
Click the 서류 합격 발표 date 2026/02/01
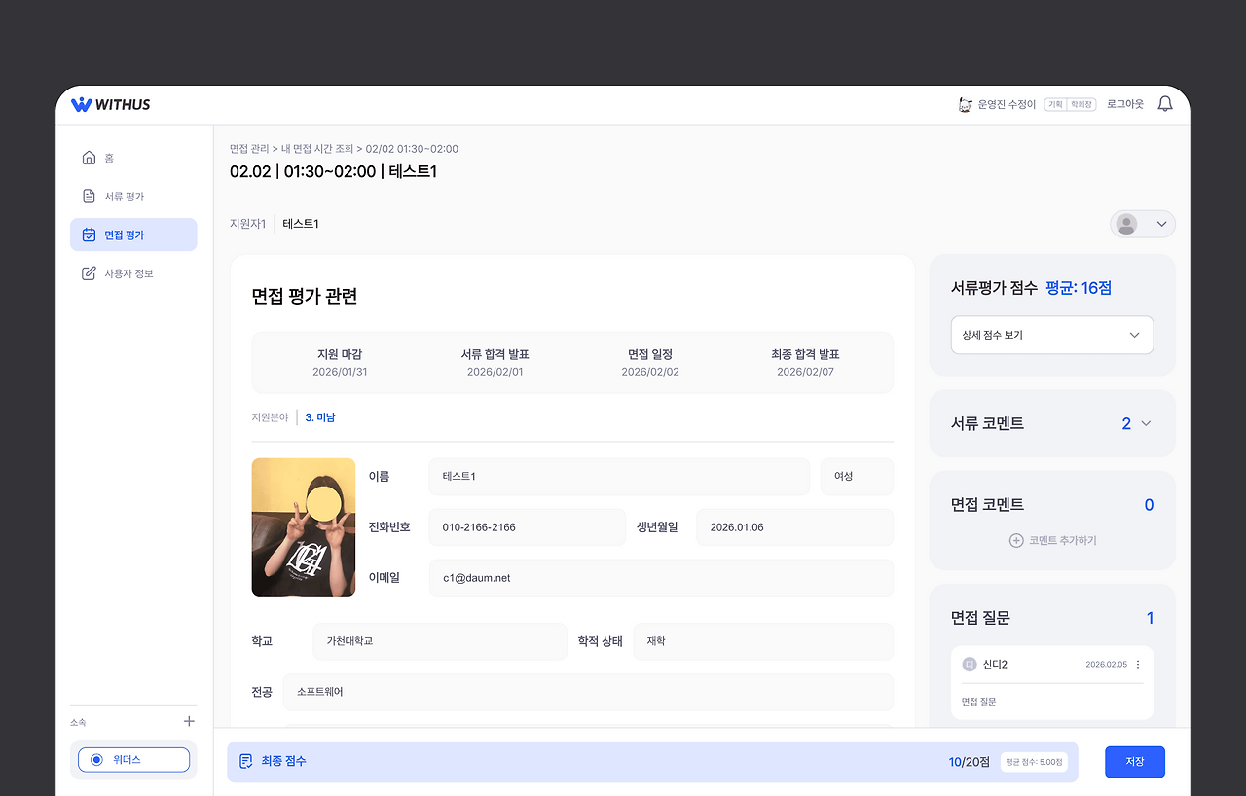click(x=495, y=372)
